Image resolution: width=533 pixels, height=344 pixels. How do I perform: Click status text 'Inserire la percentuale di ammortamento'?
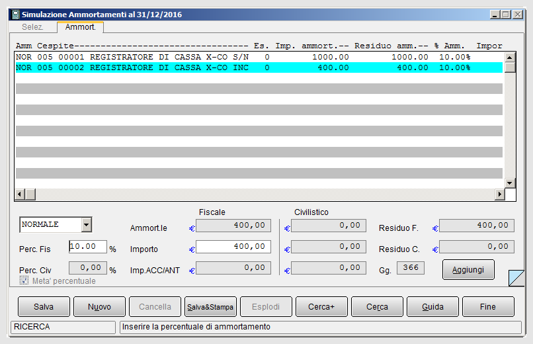[x=196, y=327]
